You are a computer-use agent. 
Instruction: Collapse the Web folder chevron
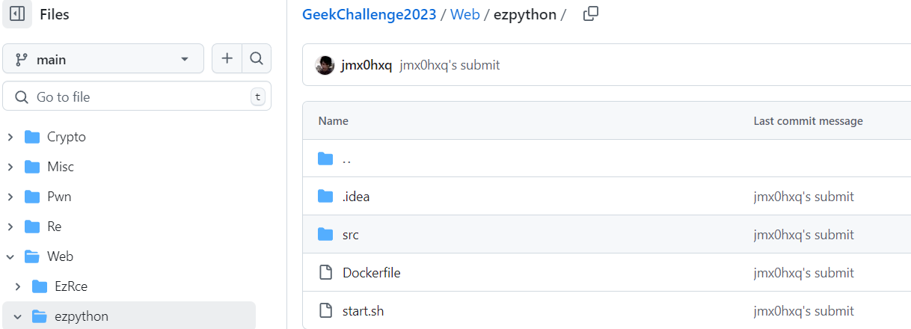point(10,256)
